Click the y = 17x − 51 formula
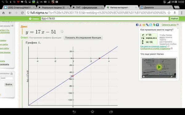 (x=41, y=32)
